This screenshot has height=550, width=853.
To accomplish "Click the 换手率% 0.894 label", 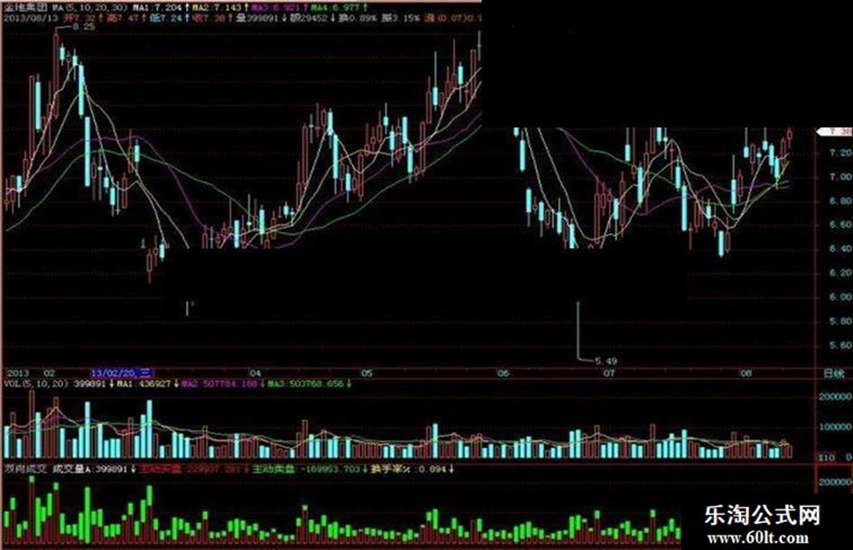I will (x=408, y=469).
